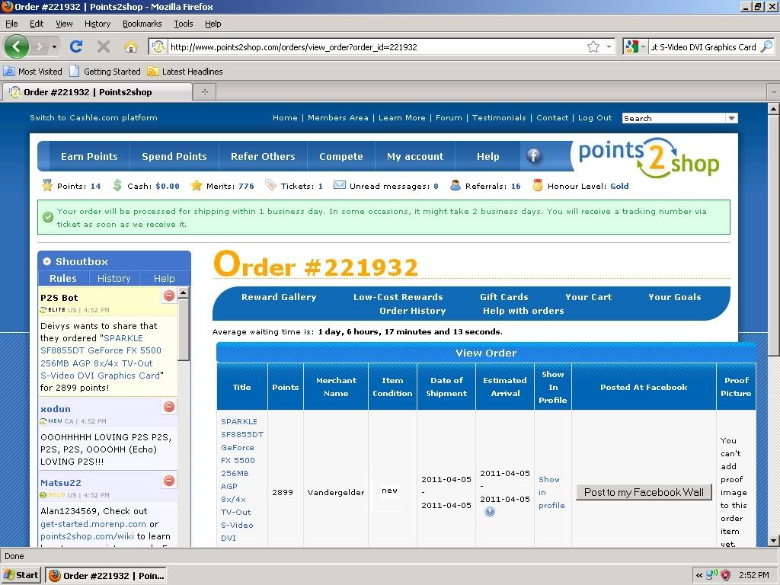Go to the Firefox home icon
This screenshot has width=780, height=585.
(131, 46)
